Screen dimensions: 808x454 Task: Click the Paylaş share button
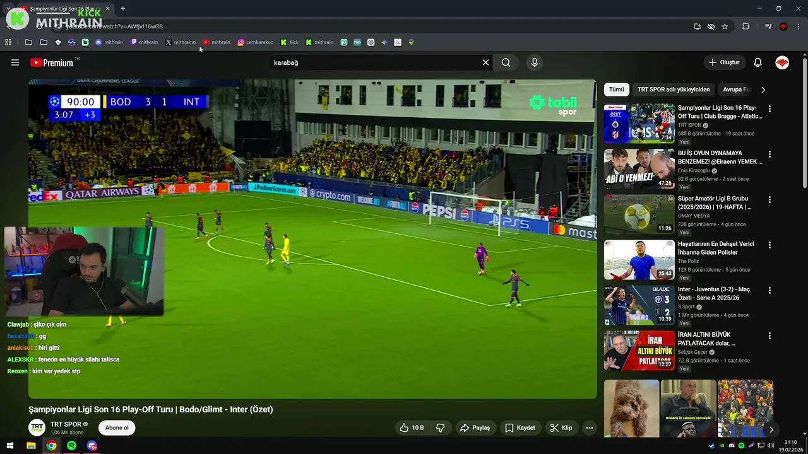pos(475,428)
